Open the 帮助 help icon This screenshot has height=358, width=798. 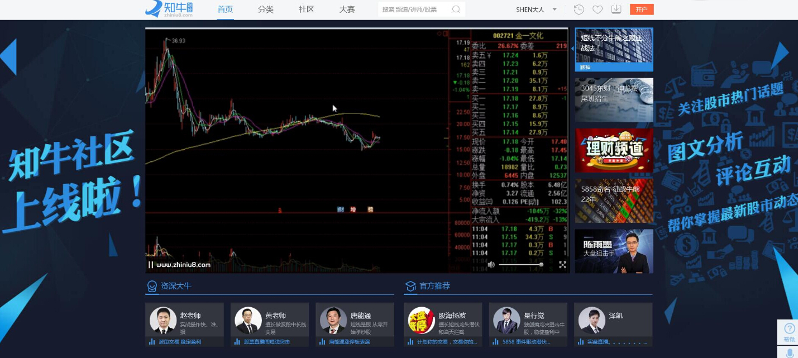point(789,331)
